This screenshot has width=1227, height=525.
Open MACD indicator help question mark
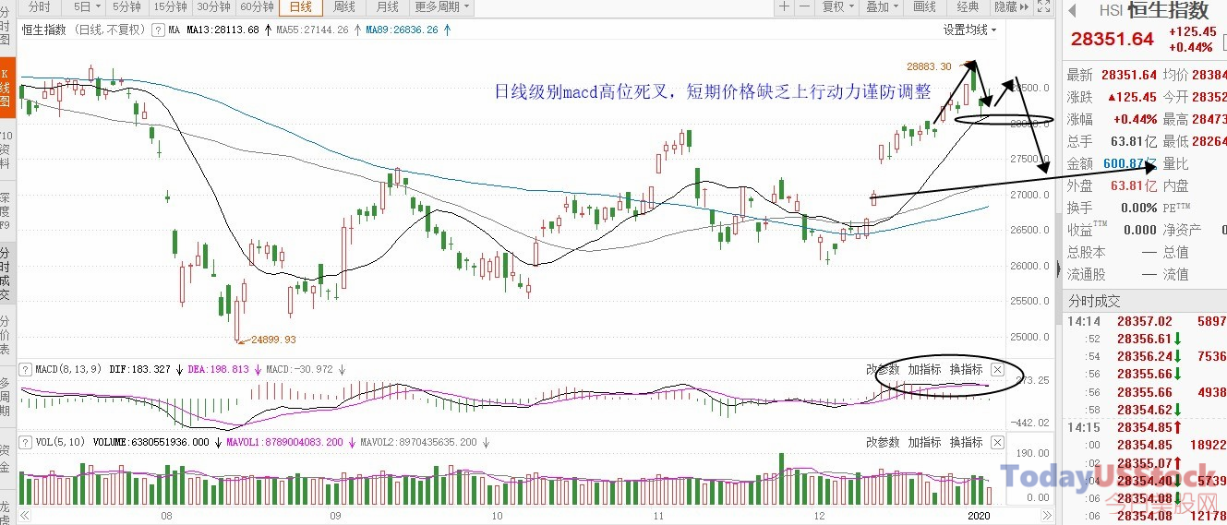(x=26, y=369)
